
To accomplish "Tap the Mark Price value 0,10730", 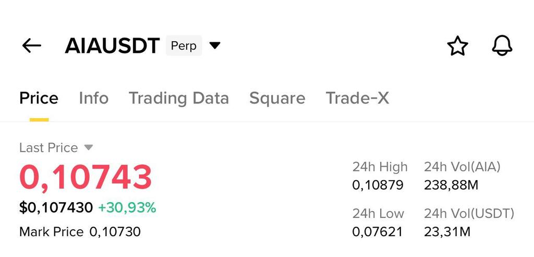I will click(115, 232).
